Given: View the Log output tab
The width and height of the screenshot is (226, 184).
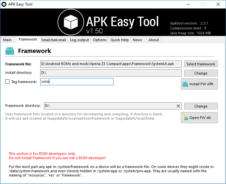Looking at the screenshot, I should tap(79, 40).
